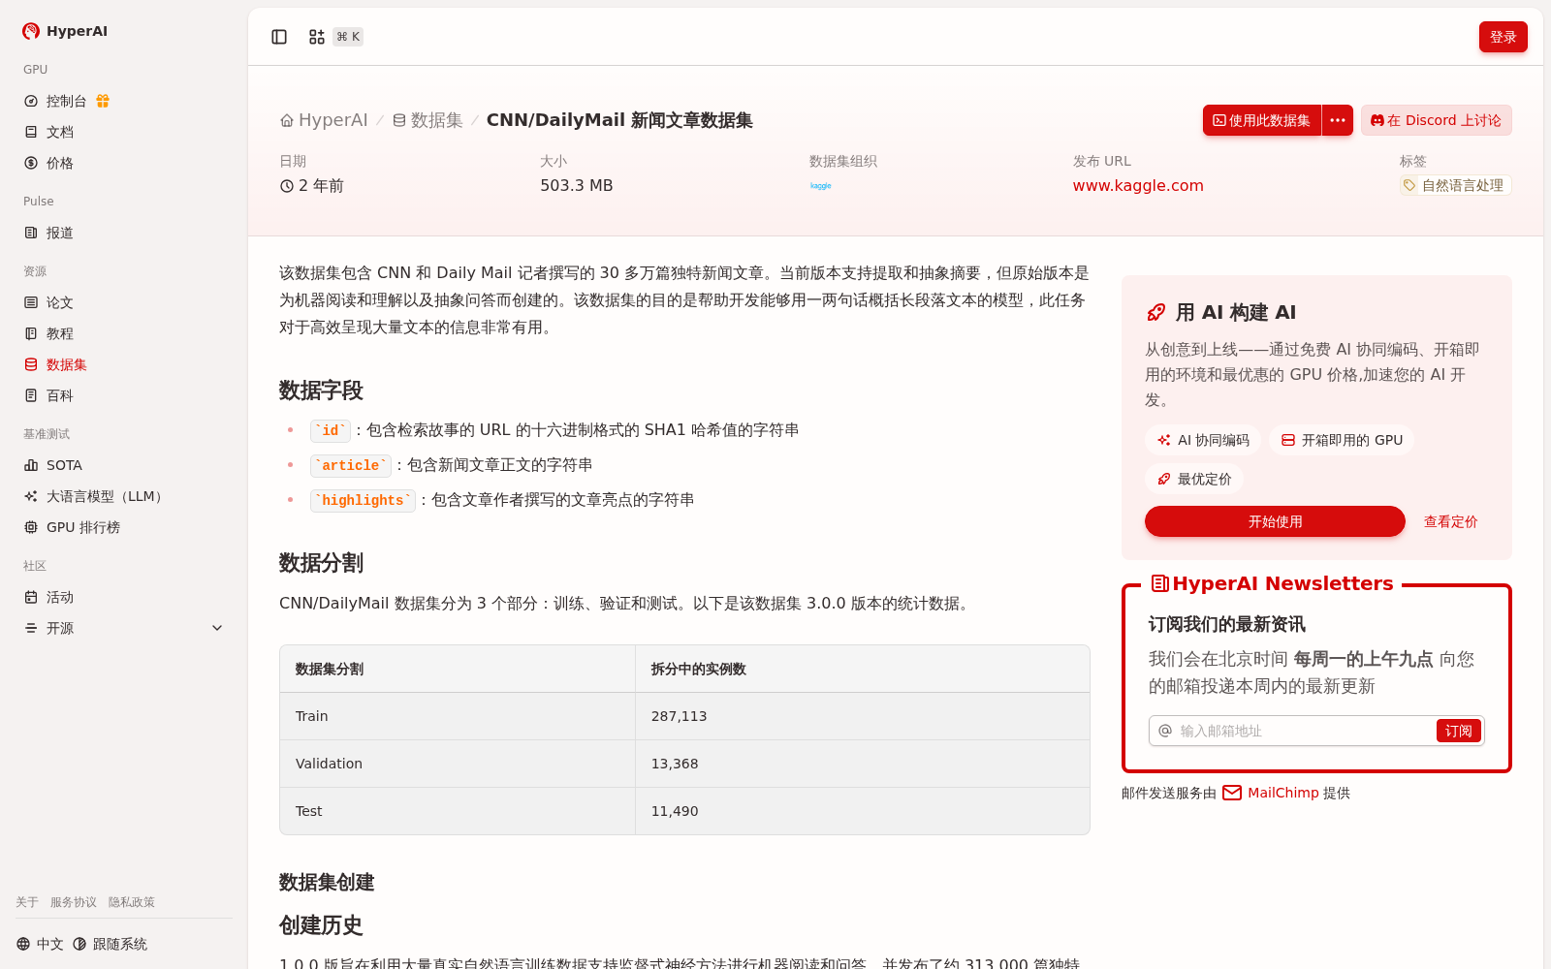Image resolution: width=1551 pixels, height=969 pixels.
Task: Click the AI 协同编码 chip
Action: pyautogui.click(x=1203, y=440)
